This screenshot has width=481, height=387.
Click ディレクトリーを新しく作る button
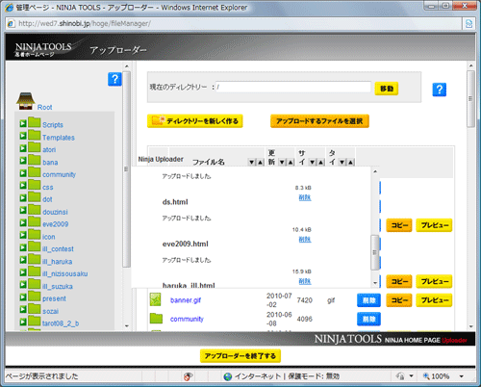click(x=195, y=121)
